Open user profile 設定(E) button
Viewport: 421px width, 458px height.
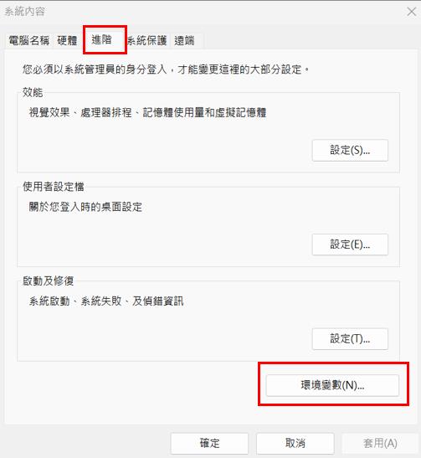click(x=350, y=244)
